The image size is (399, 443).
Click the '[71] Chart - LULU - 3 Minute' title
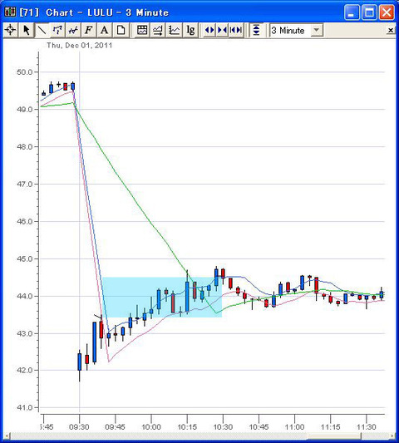(x=94, y=12)
